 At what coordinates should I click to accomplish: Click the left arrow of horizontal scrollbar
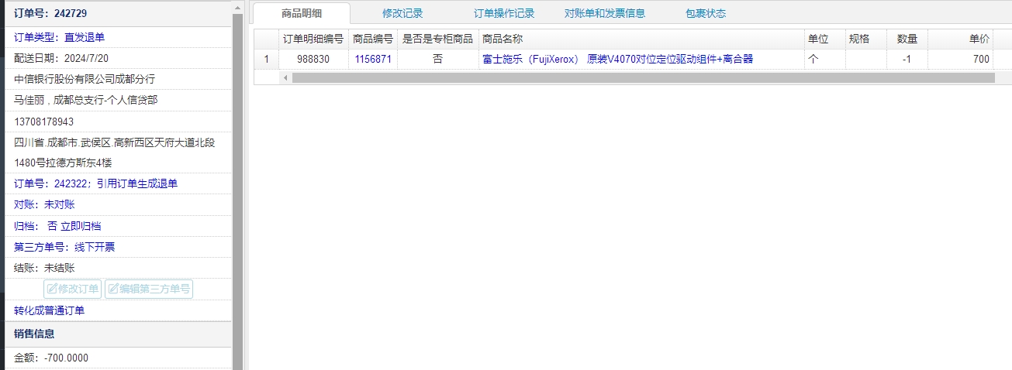(285, 77)
